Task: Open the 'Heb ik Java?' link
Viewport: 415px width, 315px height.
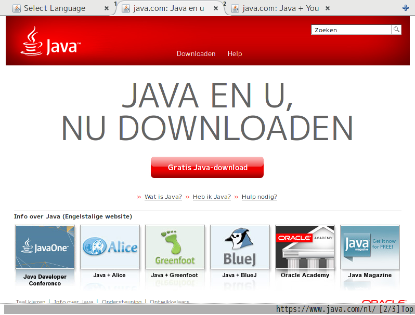Action: point(212,197)
